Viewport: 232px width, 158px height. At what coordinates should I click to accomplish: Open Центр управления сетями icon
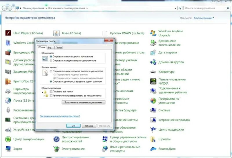coord(105,139)
